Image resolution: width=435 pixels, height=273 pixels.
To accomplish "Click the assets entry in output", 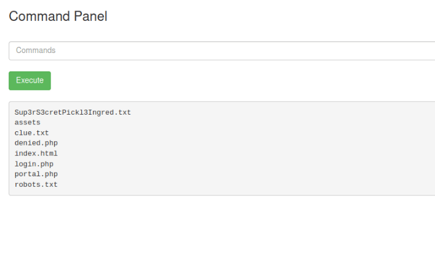I will 28,123.
